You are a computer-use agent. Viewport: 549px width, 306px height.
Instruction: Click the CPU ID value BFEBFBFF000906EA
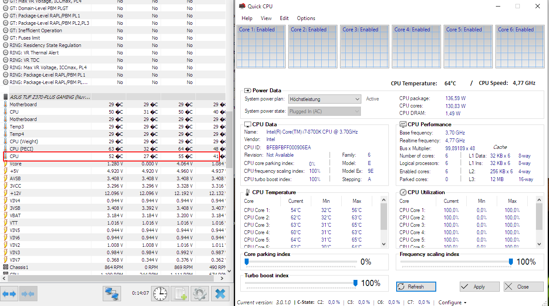point(289,148)
